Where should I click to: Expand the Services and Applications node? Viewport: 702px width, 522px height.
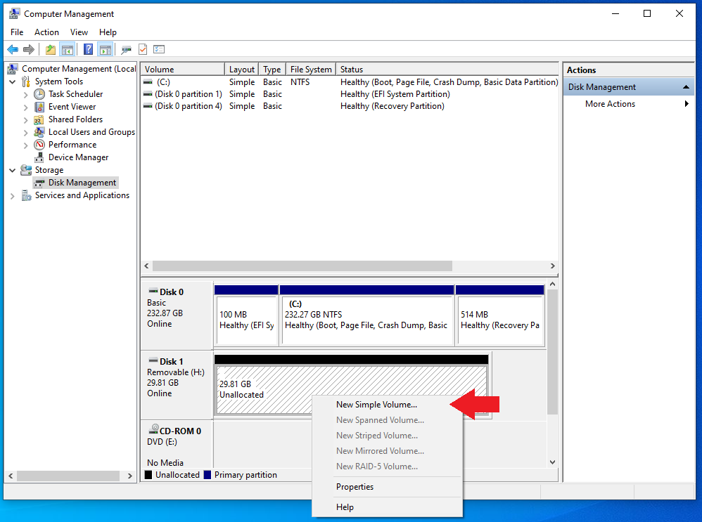click(x=13, y=196)
